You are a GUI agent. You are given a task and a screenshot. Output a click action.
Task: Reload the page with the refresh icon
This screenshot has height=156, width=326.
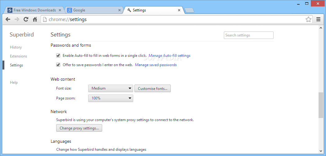point(26,19)
